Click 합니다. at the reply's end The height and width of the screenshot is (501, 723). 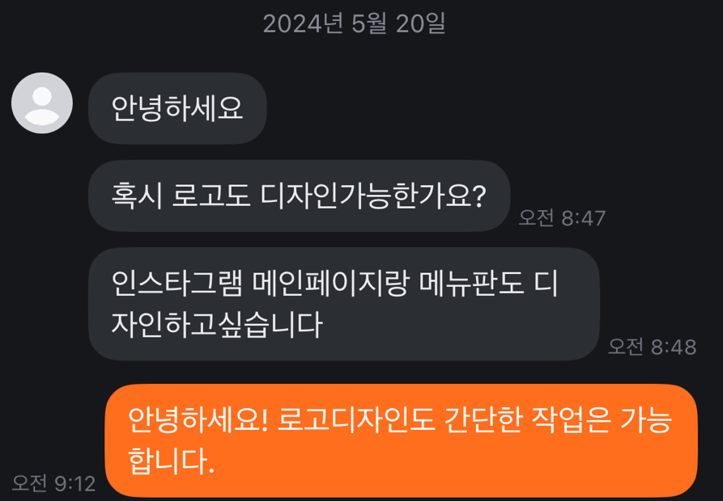tap(171, 461)
